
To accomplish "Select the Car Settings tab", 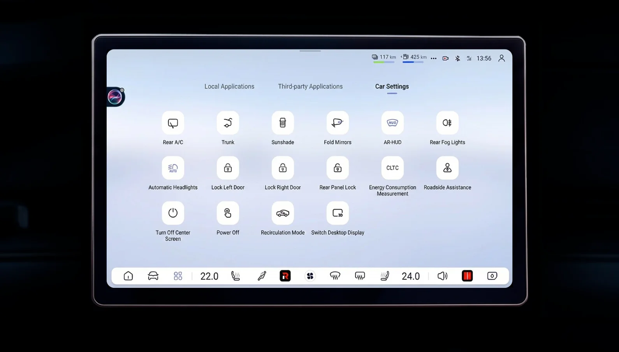I will click(392, 87).
